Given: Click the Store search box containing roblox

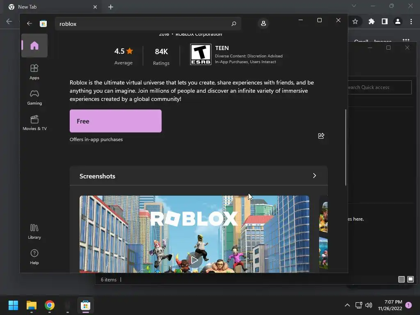Looking at the screenshot, I should click(148, 23).
